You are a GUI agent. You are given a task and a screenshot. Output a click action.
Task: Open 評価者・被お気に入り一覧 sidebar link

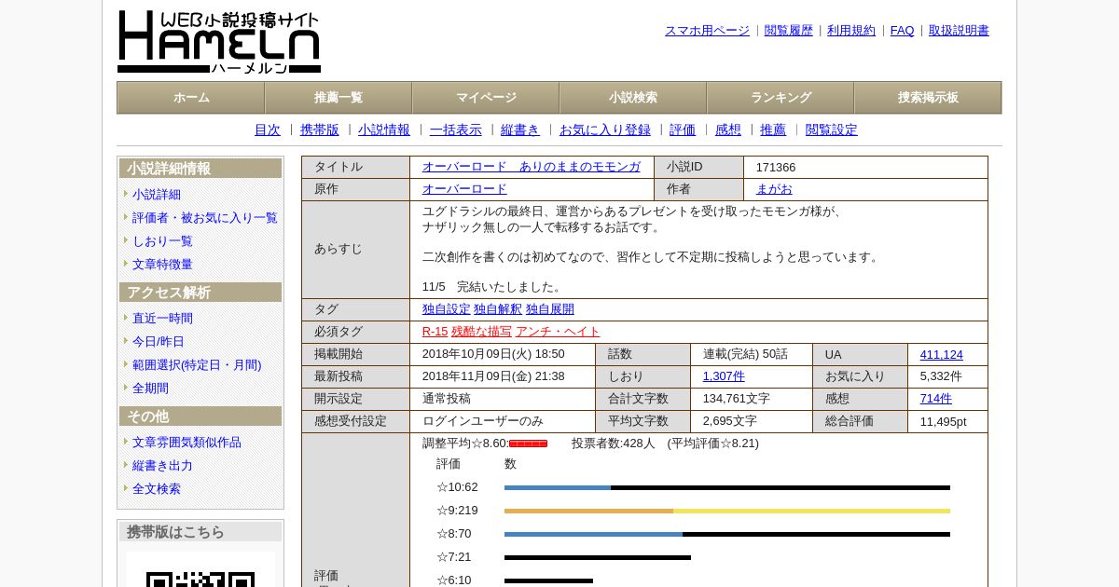pos(205,218)
